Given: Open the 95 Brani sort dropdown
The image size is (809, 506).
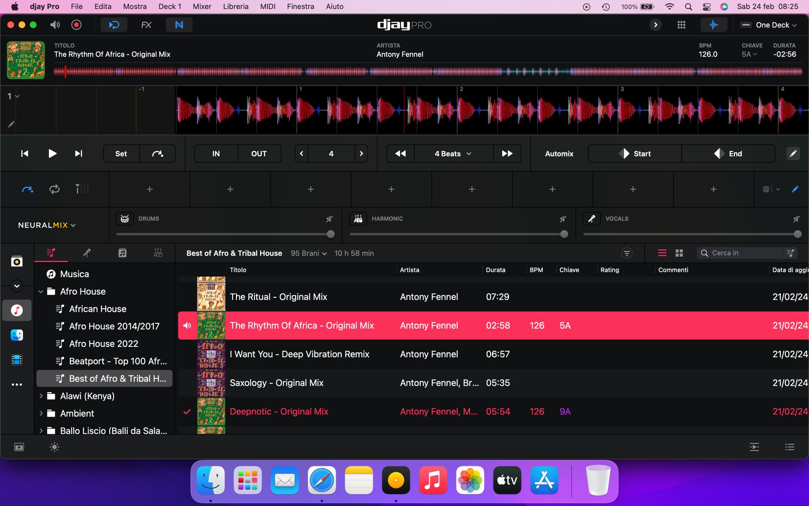Looking at the screenshot, I should [x=309, y=253].
